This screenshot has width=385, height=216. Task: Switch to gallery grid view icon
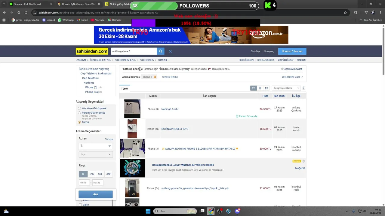(x=266, y=88)
